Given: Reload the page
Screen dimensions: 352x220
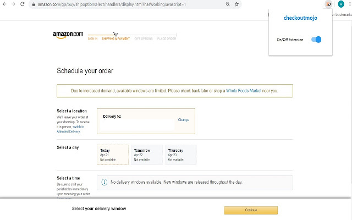Looking at the screenshot, I should pyautogui.click(x=22, y=4).
